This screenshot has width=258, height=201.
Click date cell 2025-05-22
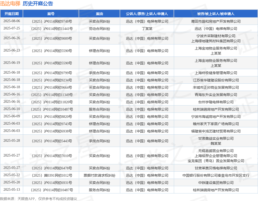click(12, 175)
